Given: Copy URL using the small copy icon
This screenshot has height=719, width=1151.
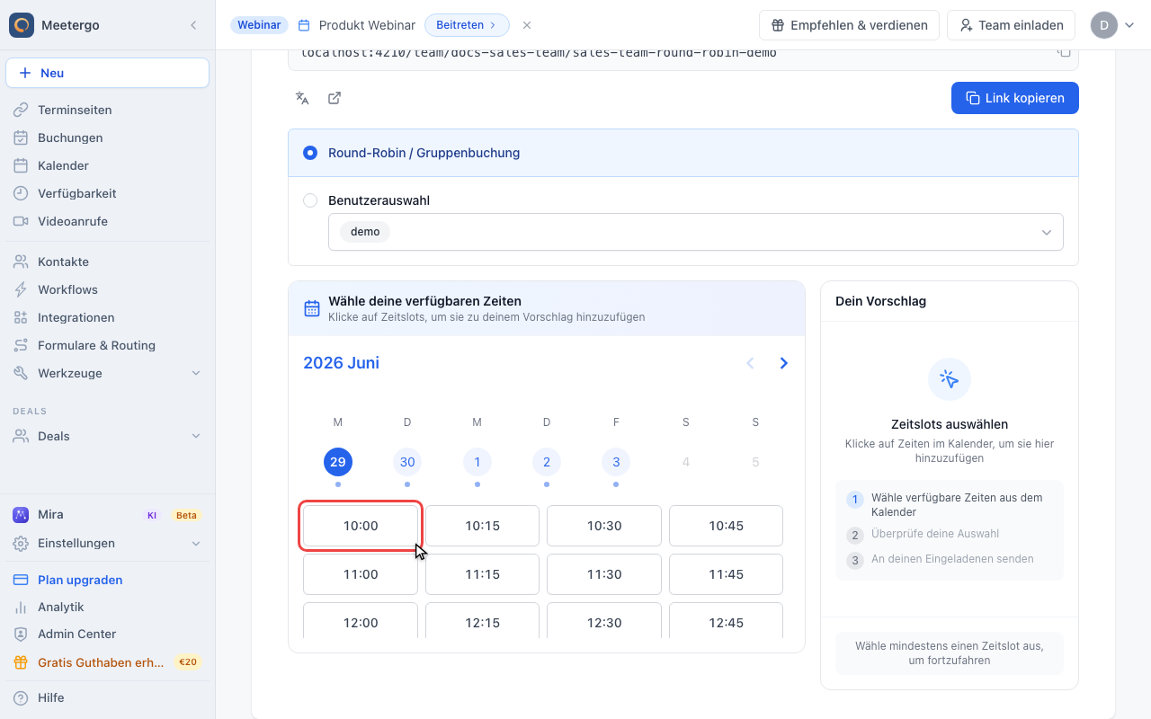Looking at the screenshot, I should point(1064,52).
